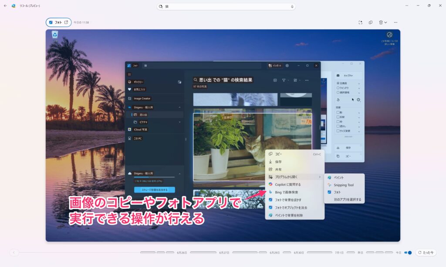
Task: Choose フォトで背景をぼかす in context menu
Action: click(295, 200)
